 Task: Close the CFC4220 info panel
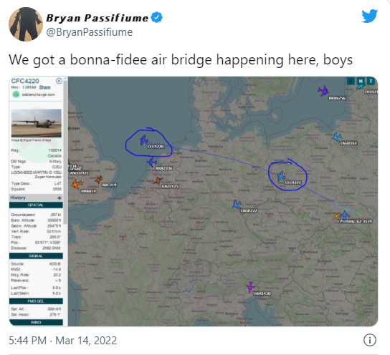click(59, 81)
